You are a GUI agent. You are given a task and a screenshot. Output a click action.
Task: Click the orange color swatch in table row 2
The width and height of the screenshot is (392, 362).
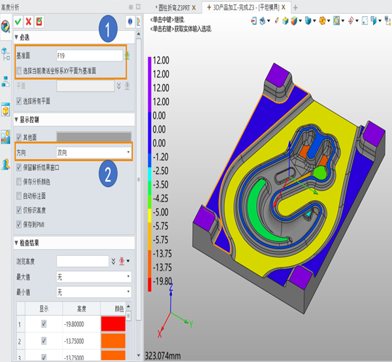[x=113, y=340]
